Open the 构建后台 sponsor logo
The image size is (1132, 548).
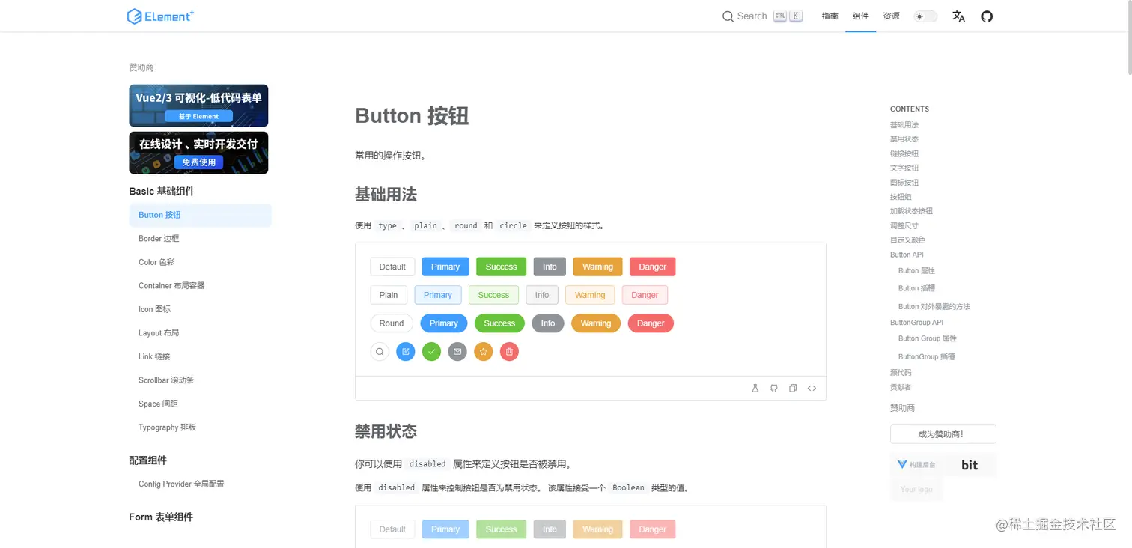pos(916,465)
